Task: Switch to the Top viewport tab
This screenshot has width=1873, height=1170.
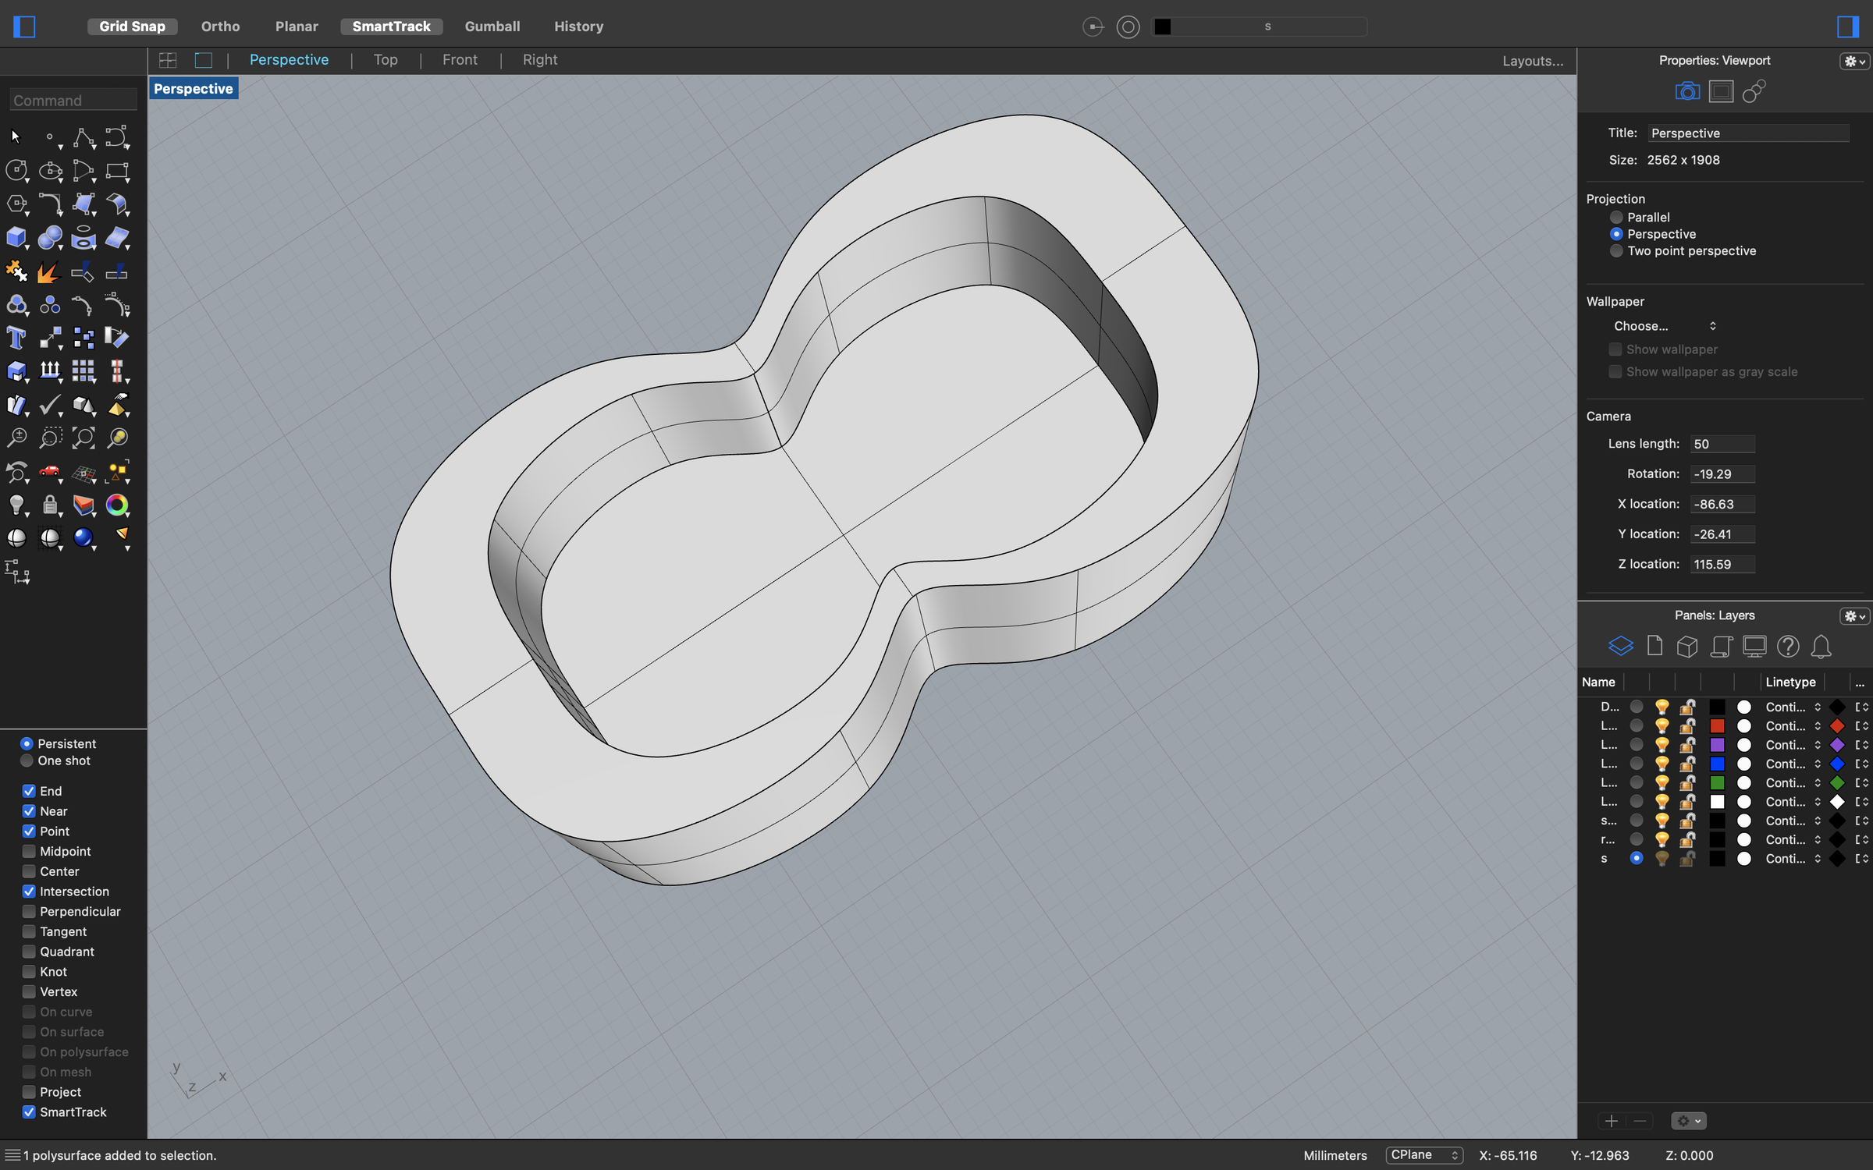Action: tap(385, 59)
